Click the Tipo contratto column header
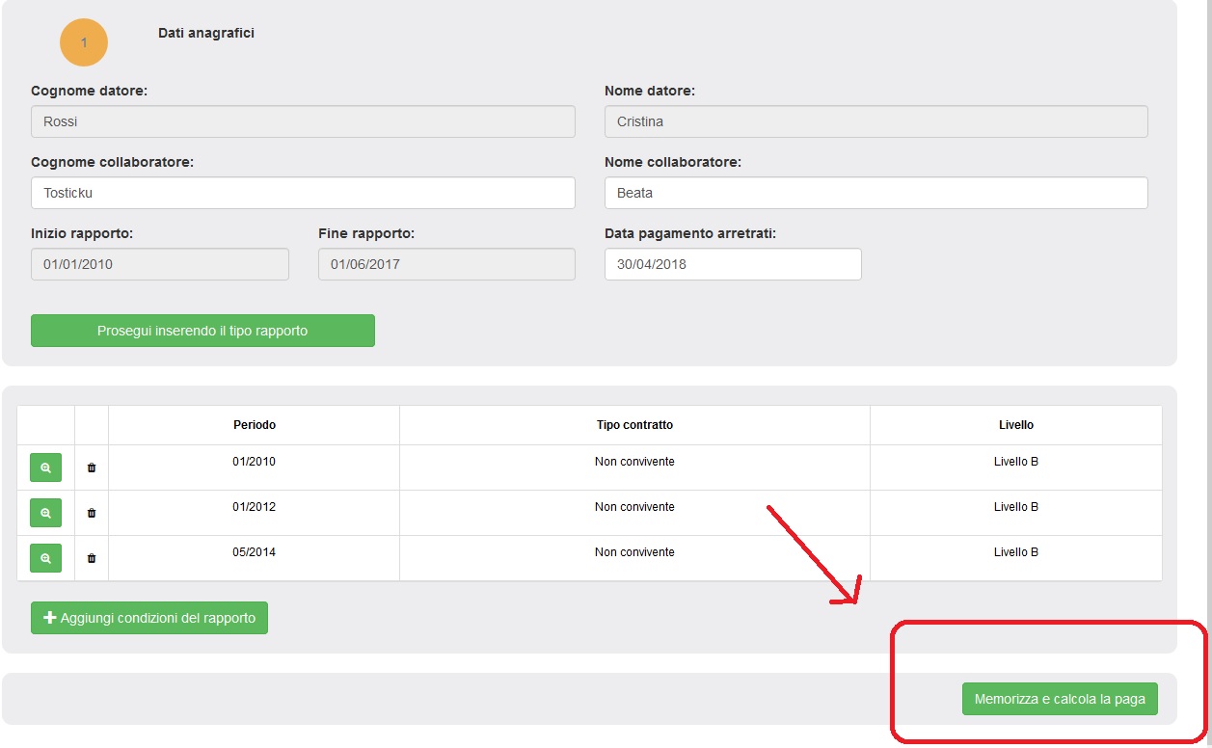 pyautogui.click(x=634, y=425)
